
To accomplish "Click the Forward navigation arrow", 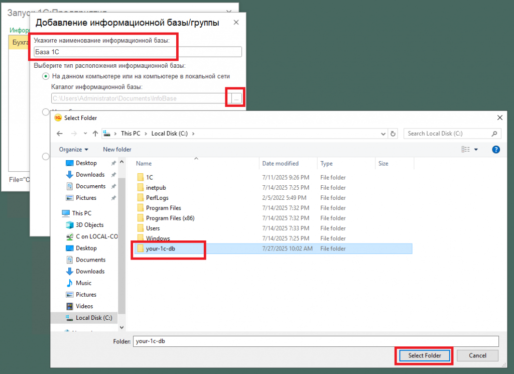I will [74, 134].
